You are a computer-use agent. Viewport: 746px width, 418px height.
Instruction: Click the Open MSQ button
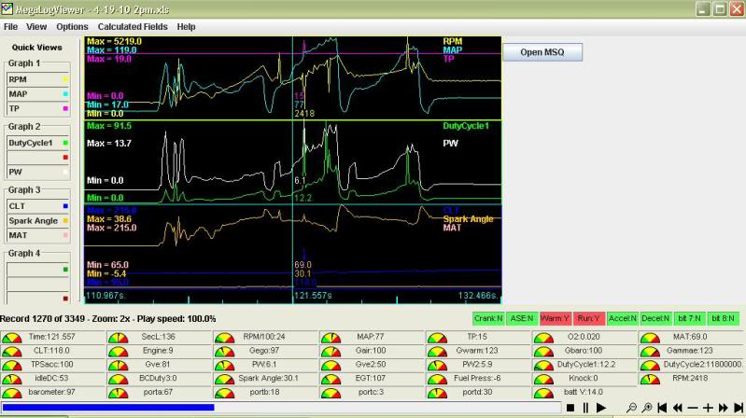pyautogui.click(x=542, y=52)
